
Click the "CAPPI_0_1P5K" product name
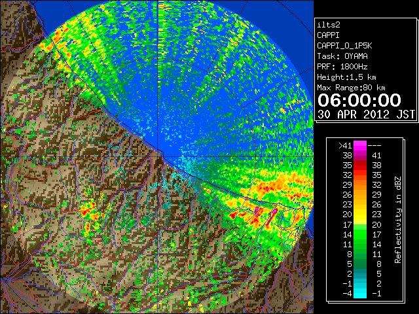[x=344, y=46]
